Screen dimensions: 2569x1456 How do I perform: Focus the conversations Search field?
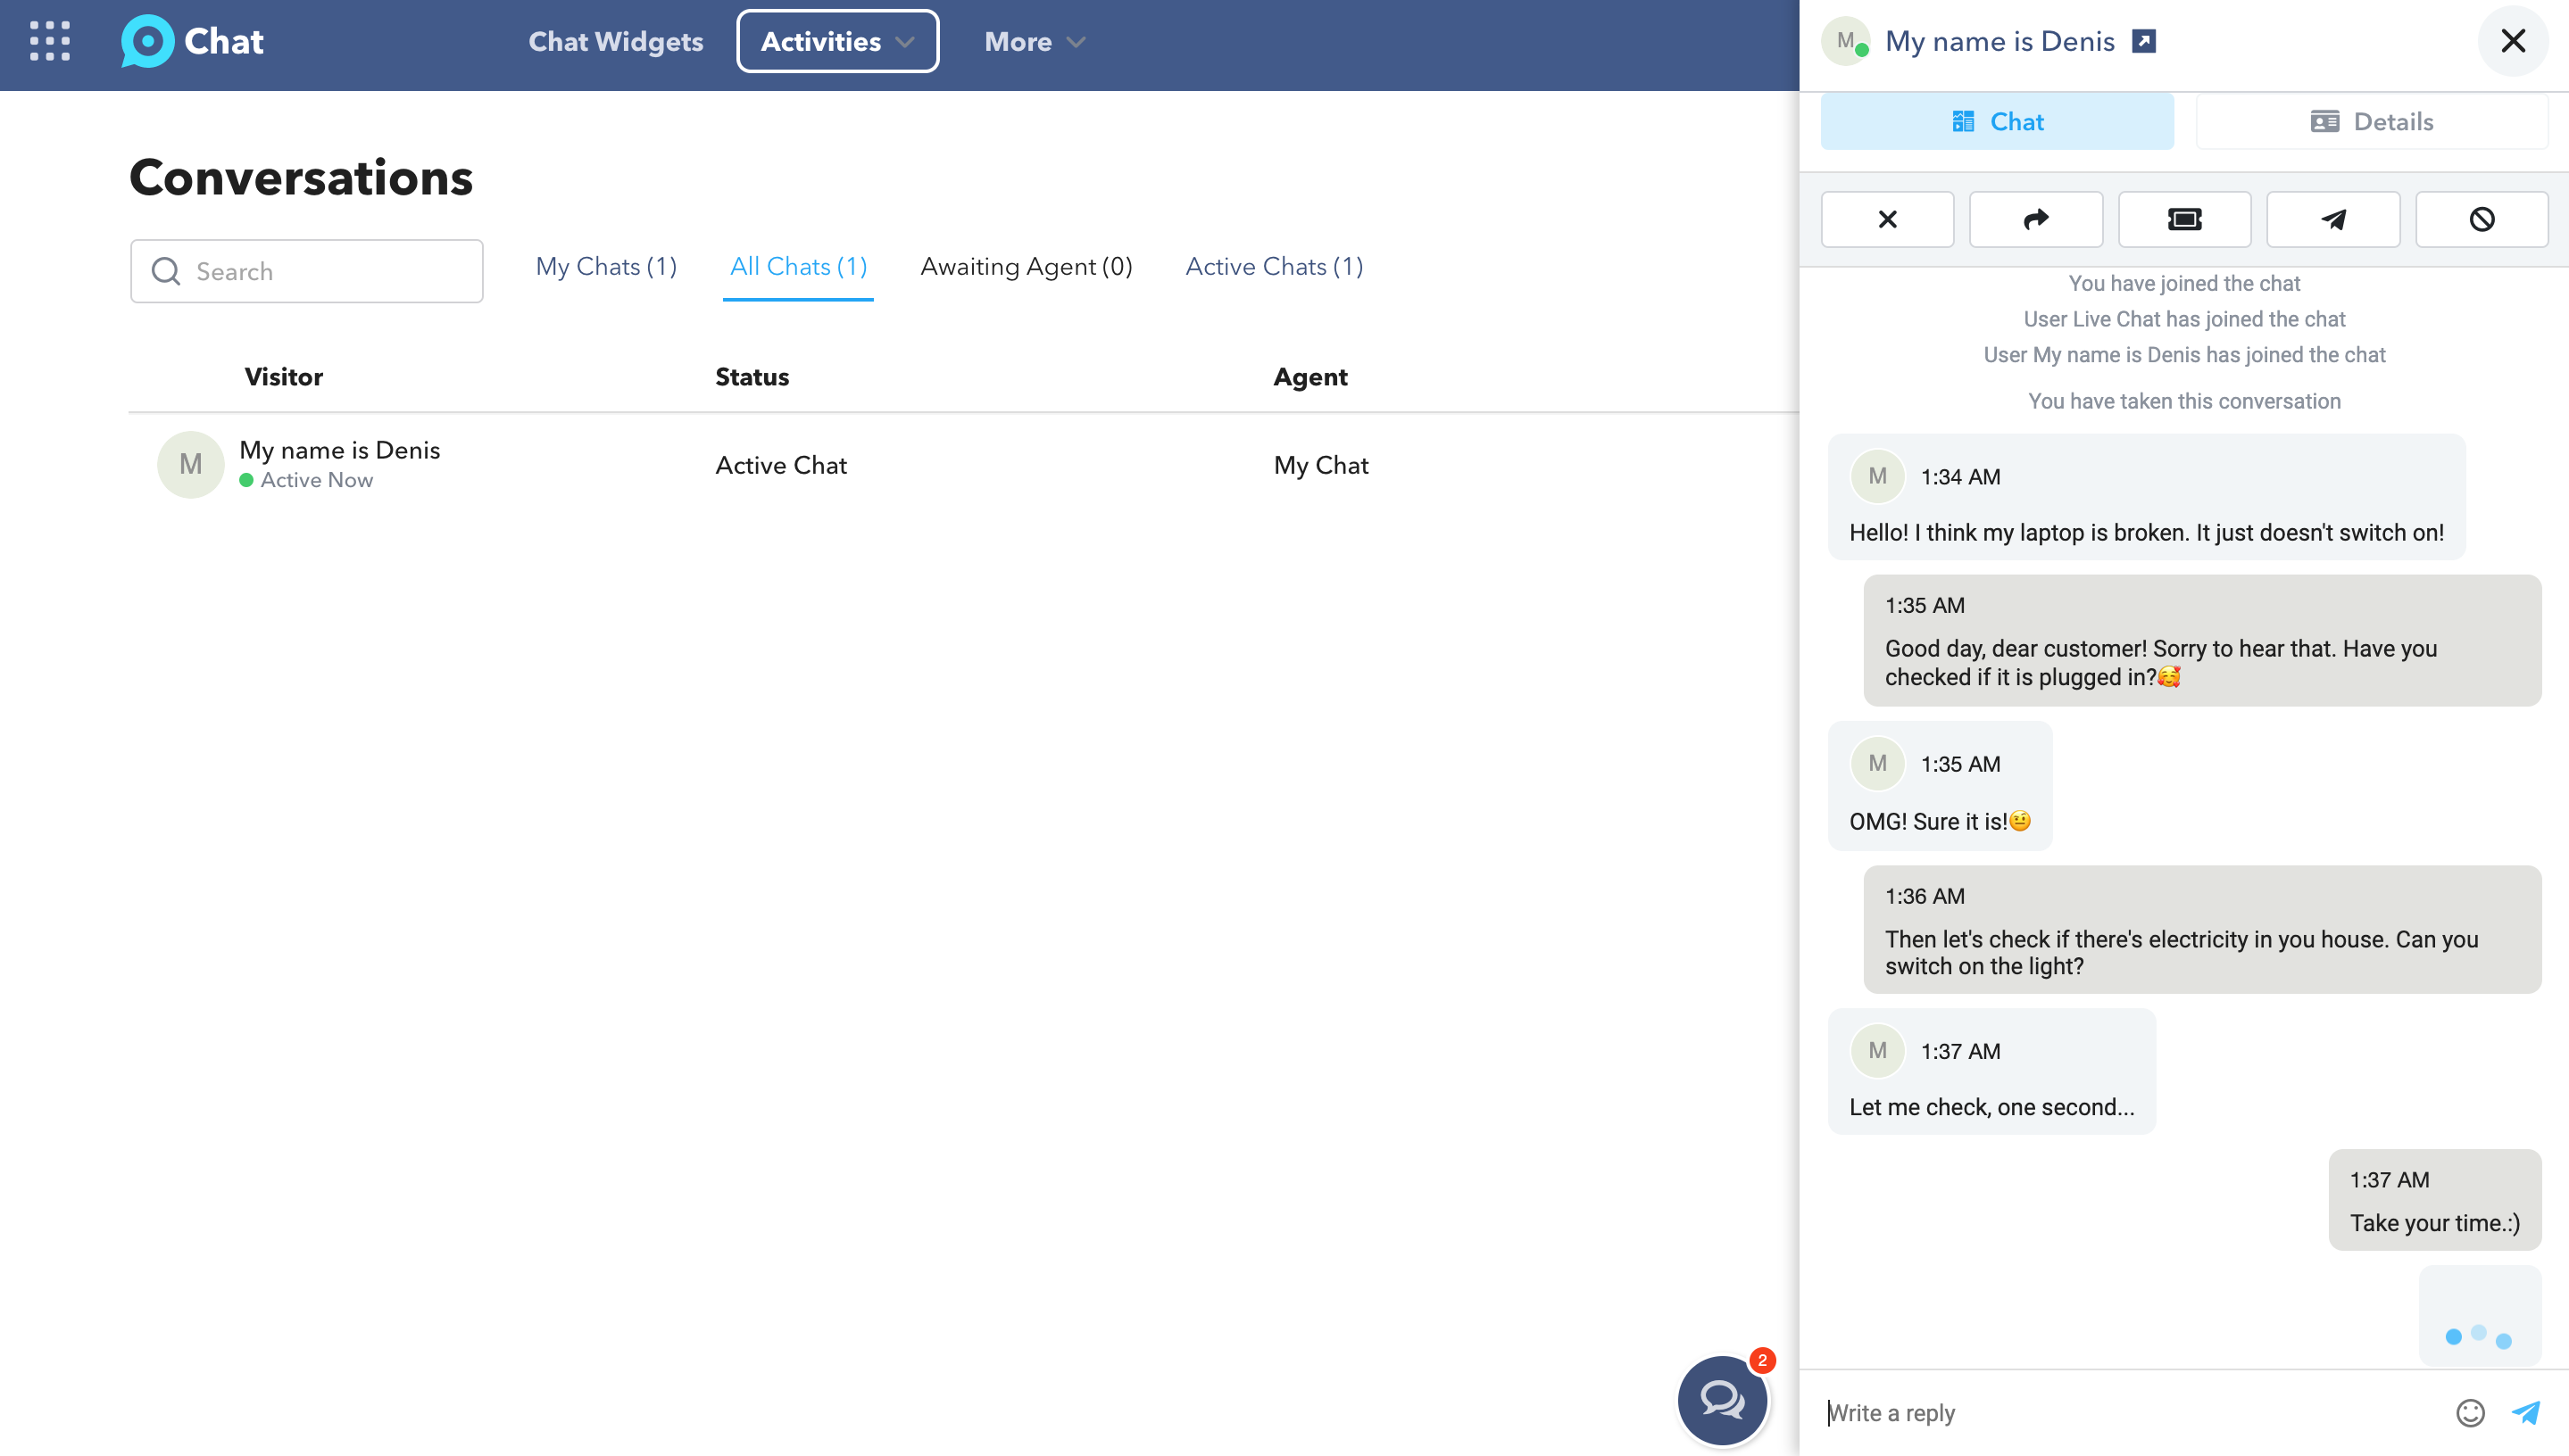306,271
